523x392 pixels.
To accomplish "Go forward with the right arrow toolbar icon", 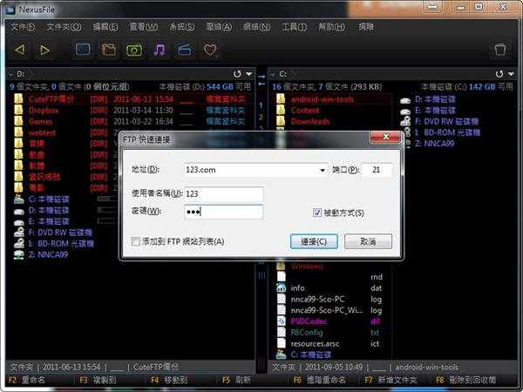I will coord(44,50).
